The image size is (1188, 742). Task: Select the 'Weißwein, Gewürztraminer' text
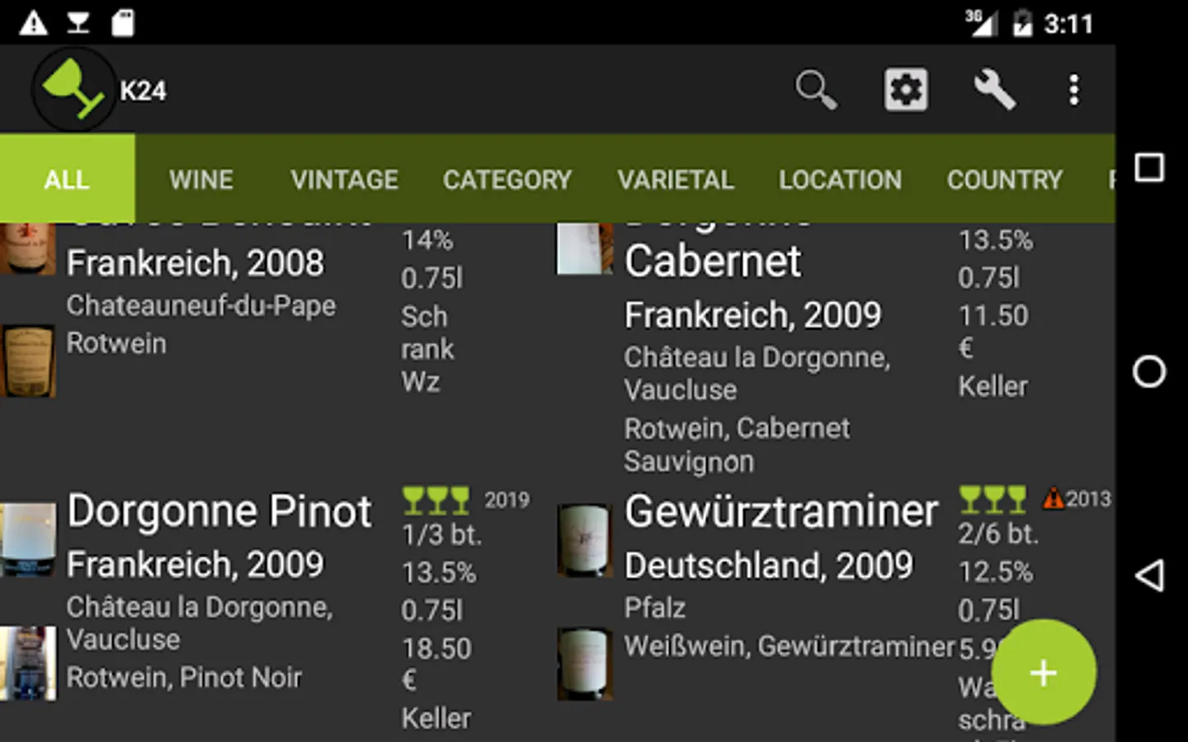click(790, 646)
